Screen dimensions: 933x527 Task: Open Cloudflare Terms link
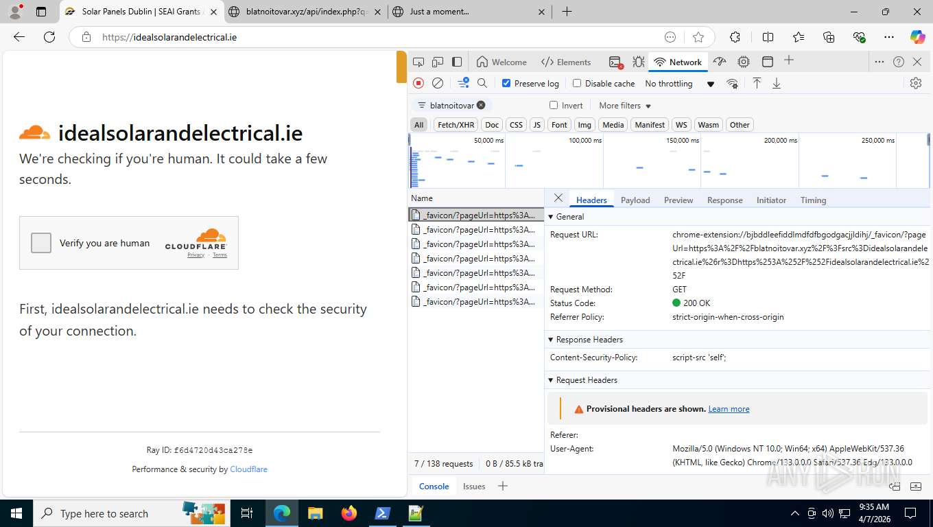[220, 255]
